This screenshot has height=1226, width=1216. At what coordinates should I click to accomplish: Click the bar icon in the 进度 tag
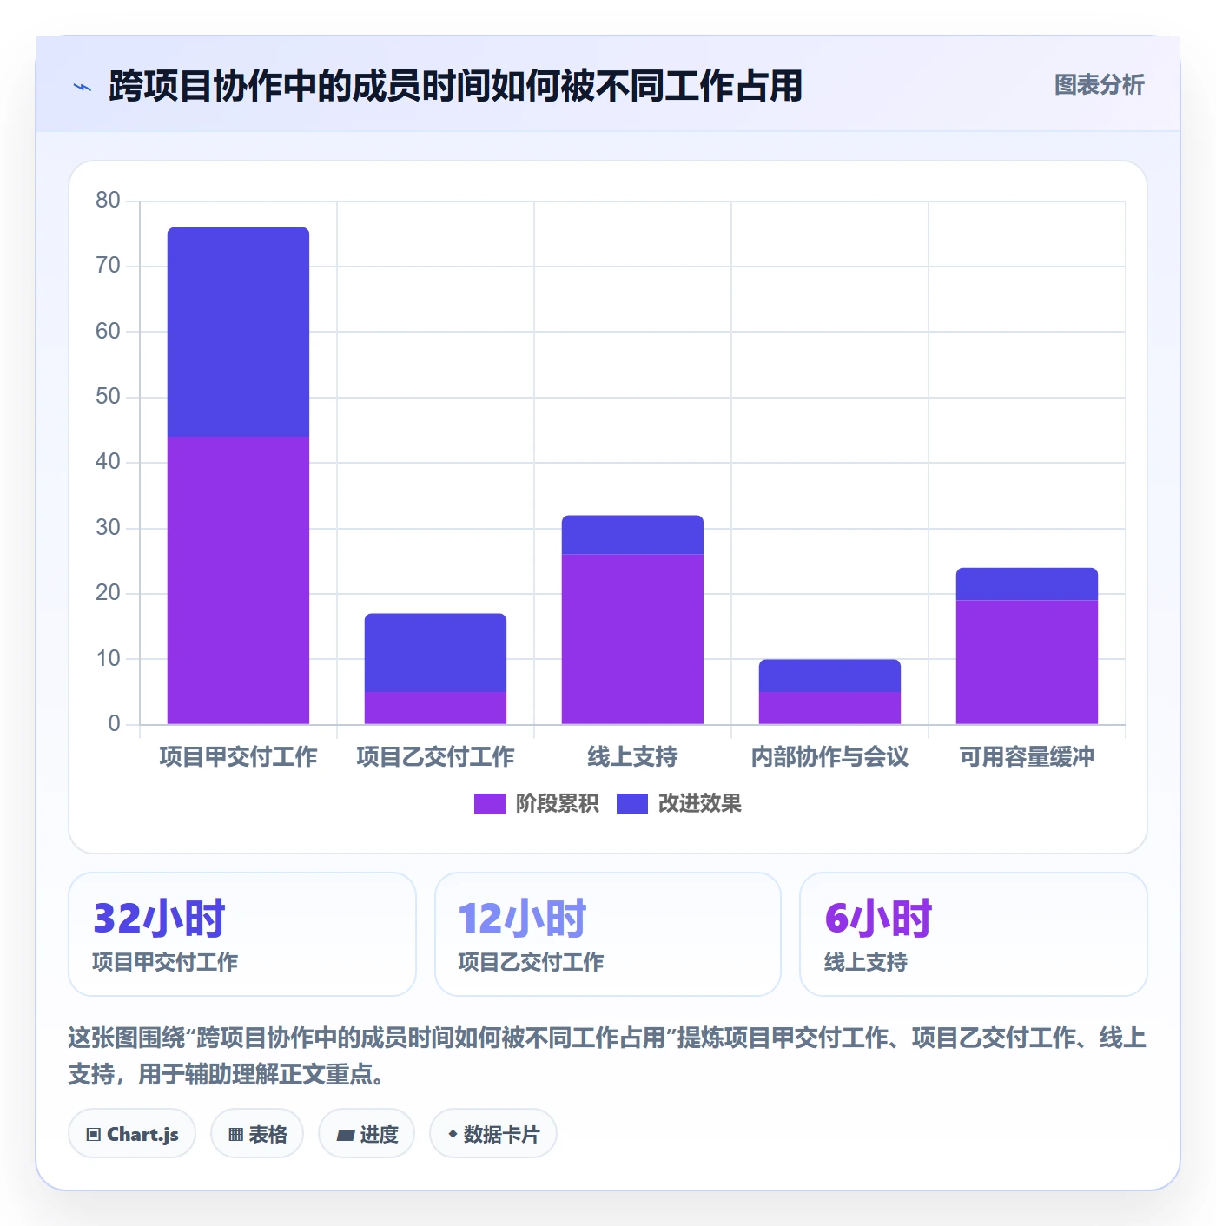(346, 1135)
